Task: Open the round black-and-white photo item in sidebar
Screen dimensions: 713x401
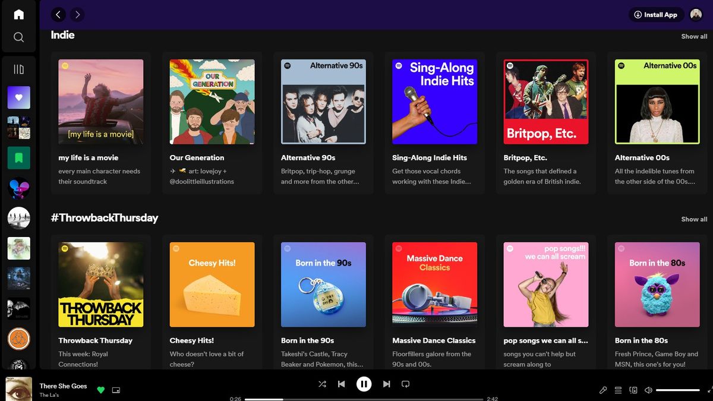Action: (18, 218)
